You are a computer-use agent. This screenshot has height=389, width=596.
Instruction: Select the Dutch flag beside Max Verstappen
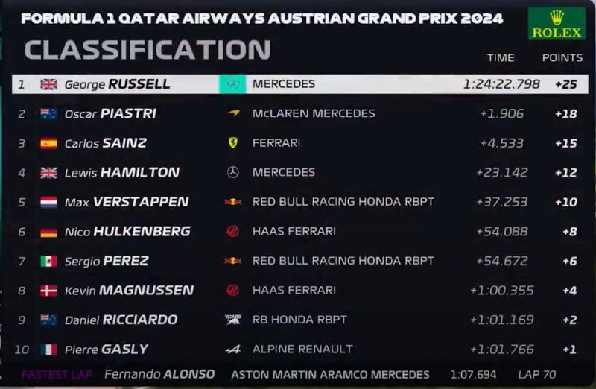[x=48, y=202]
